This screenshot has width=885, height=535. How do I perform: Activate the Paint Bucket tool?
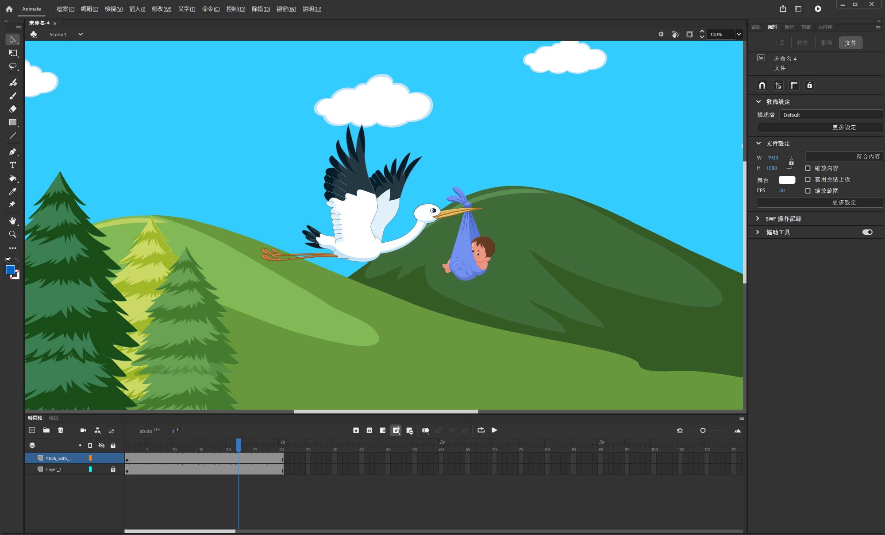(x=13, y=178)
